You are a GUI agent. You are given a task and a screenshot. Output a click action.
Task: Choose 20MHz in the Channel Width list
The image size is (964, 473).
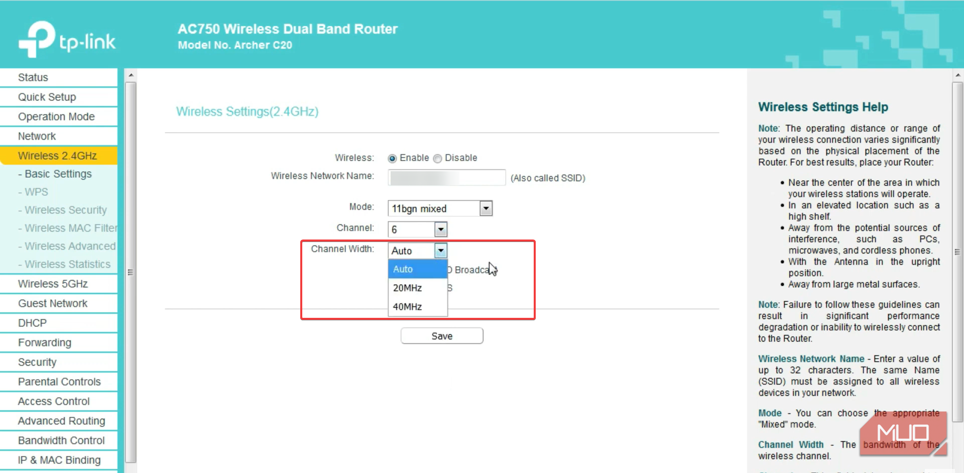point(417,288)
